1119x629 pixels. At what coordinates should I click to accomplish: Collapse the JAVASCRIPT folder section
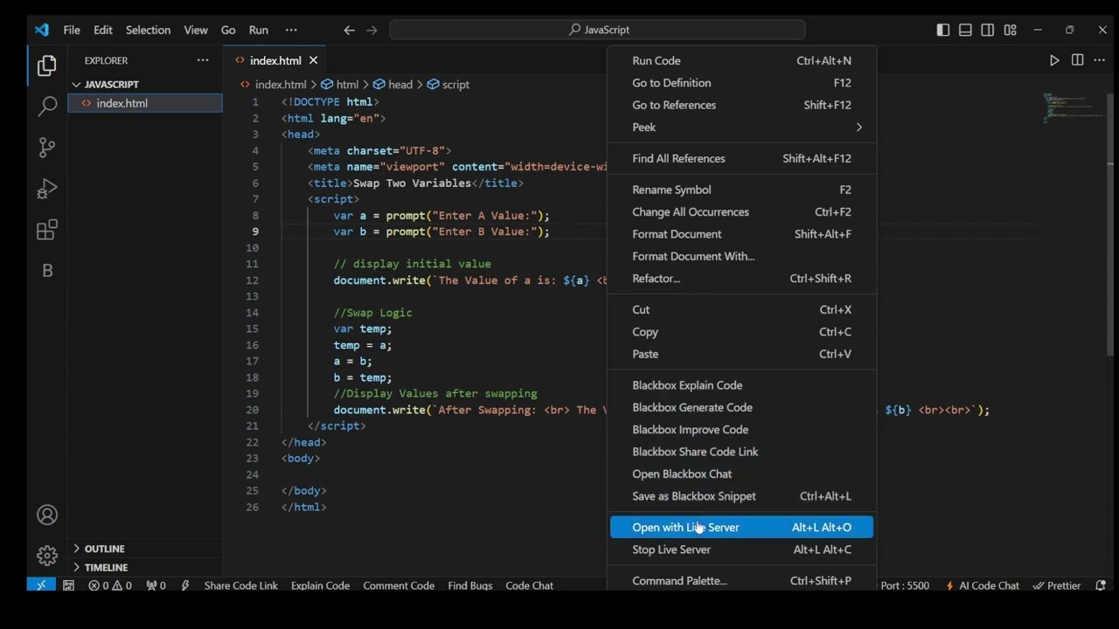(145, 85)
